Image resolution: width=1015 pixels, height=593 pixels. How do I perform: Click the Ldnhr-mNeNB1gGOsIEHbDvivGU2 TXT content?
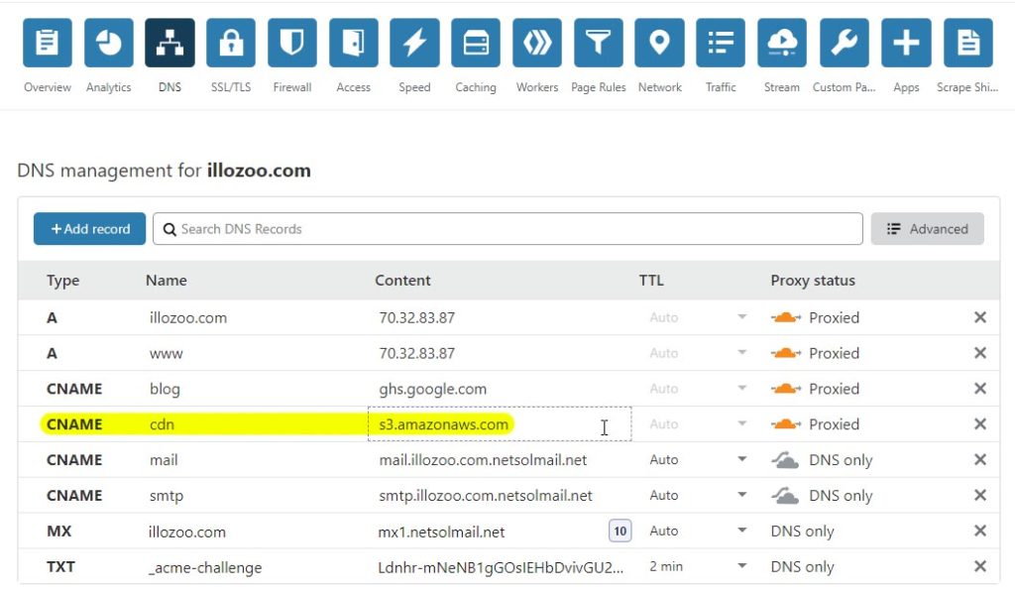[x=501, y=567]
